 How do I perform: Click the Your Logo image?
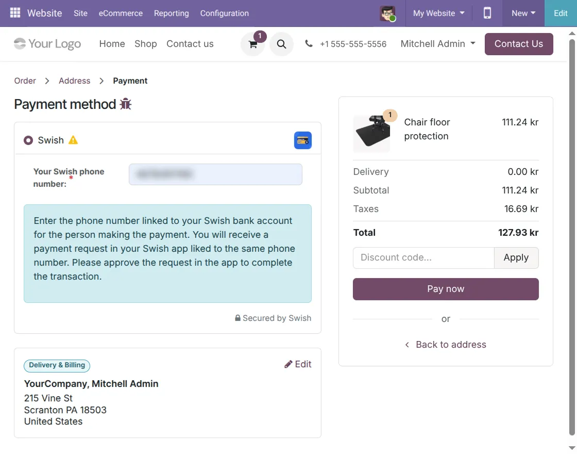tap(47, 44)
